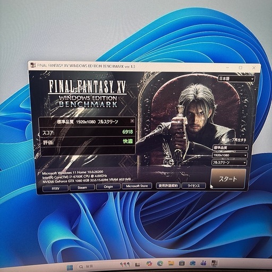Select the 快適 rating text
272x272 pixels.
[127, 141]
